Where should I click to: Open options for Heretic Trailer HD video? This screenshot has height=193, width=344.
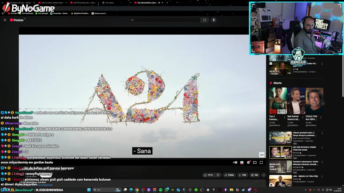(322, 64)
